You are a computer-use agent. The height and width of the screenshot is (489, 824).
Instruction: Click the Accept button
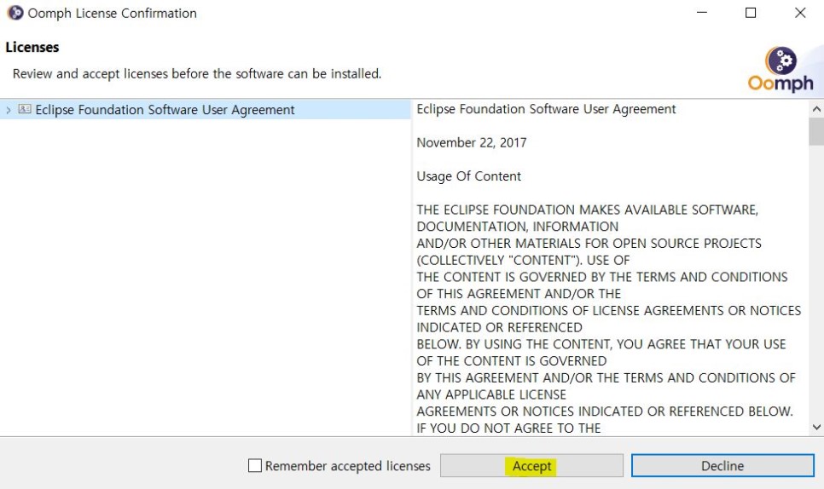tap(531, 466)
